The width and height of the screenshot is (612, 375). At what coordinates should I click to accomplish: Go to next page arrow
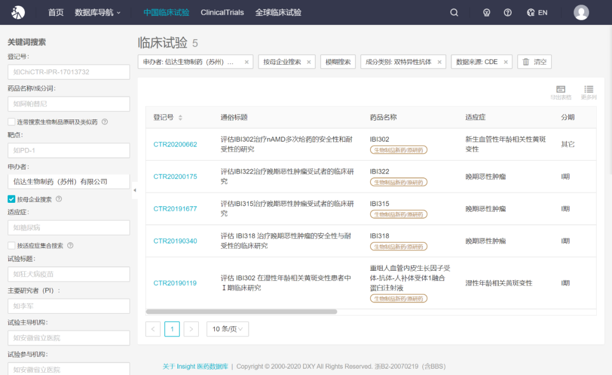tap(192, 329)
